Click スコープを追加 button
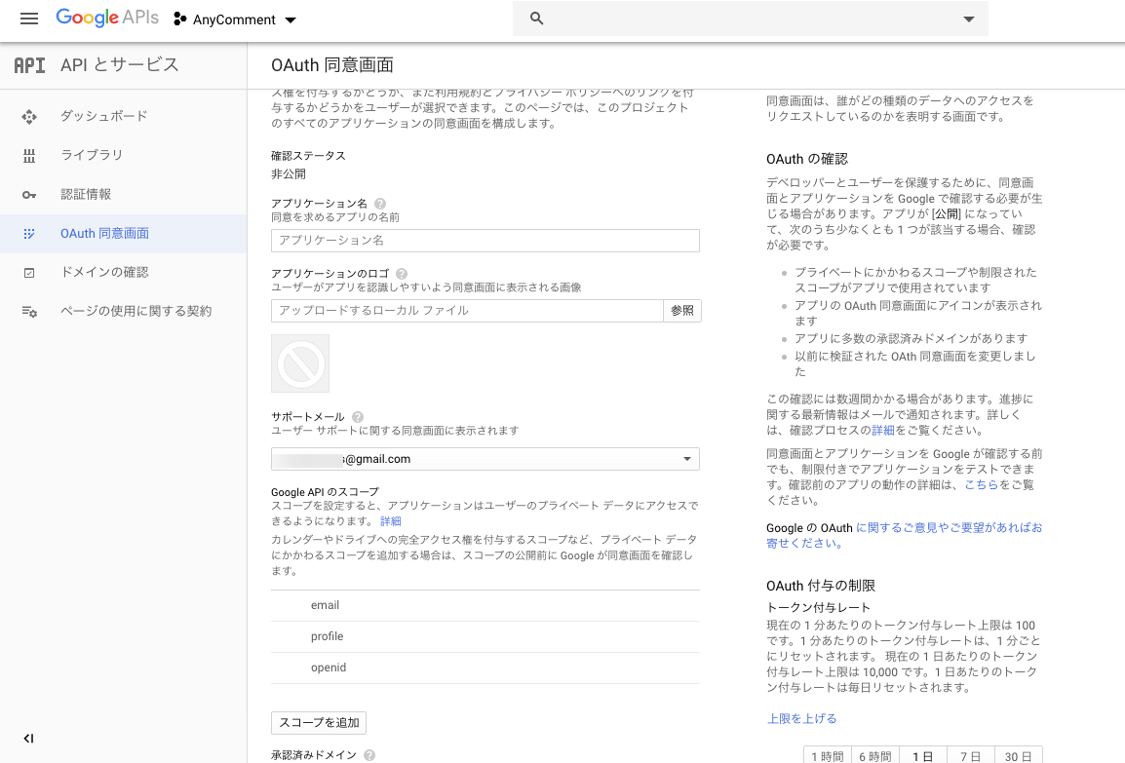Screen dimensions: 1125x763 pyautogui.click(x=319, y=723)
